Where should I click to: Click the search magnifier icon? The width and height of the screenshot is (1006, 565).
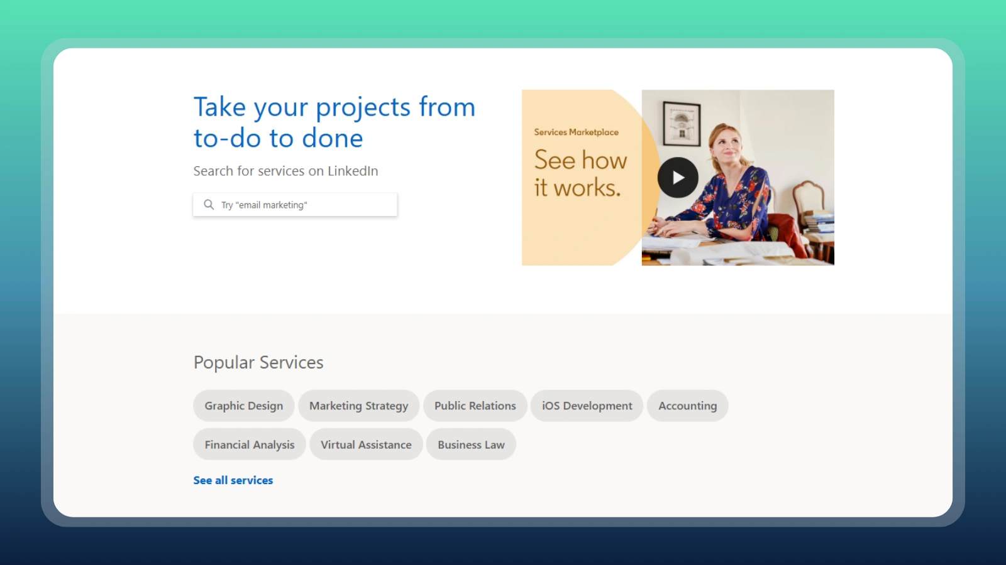pos(209,205)
